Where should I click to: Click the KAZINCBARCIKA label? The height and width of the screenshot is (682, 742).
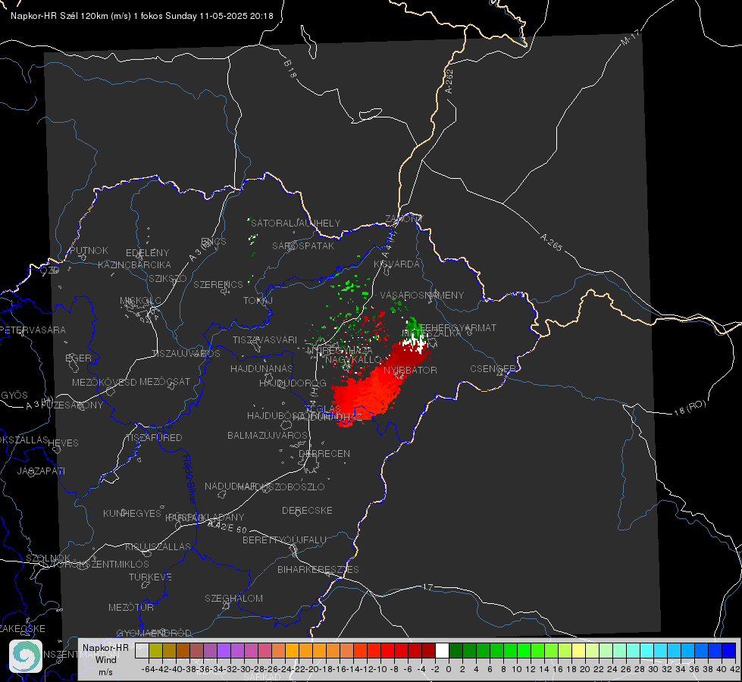[x=134, y=264]
